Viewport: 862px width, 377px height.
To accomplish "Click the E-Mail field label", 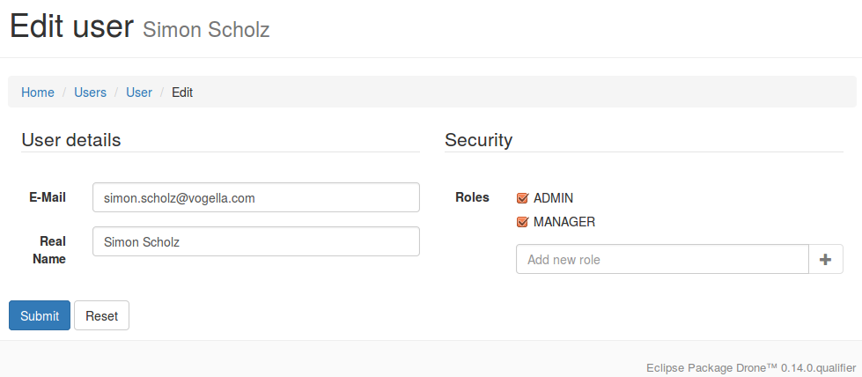I will (48, 197).
